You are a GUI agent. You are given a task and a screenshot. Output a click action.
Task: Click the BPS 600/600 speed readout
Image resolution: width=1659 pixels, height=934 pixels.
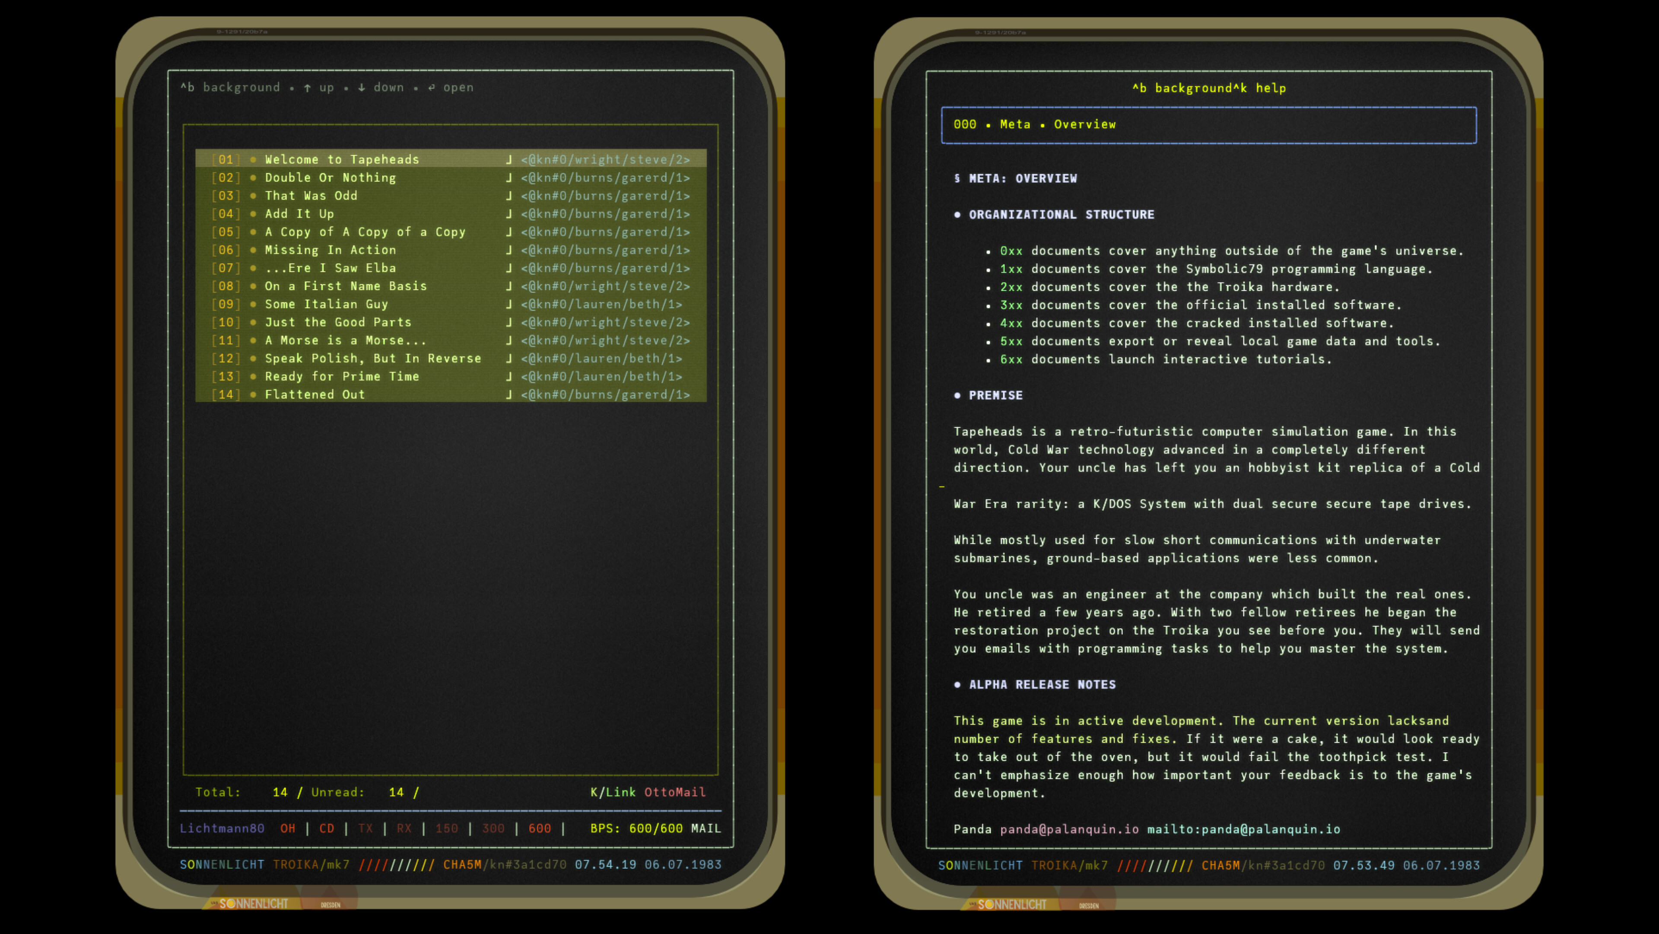[636, 829]
